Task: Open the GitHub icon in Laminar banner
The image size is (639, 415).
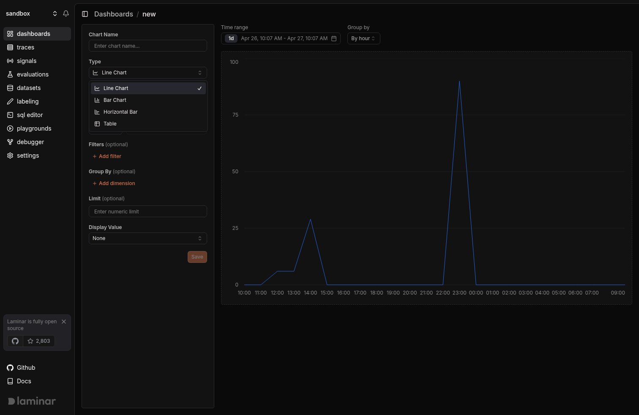Action: pyautogui.click(x=15, y=341)
